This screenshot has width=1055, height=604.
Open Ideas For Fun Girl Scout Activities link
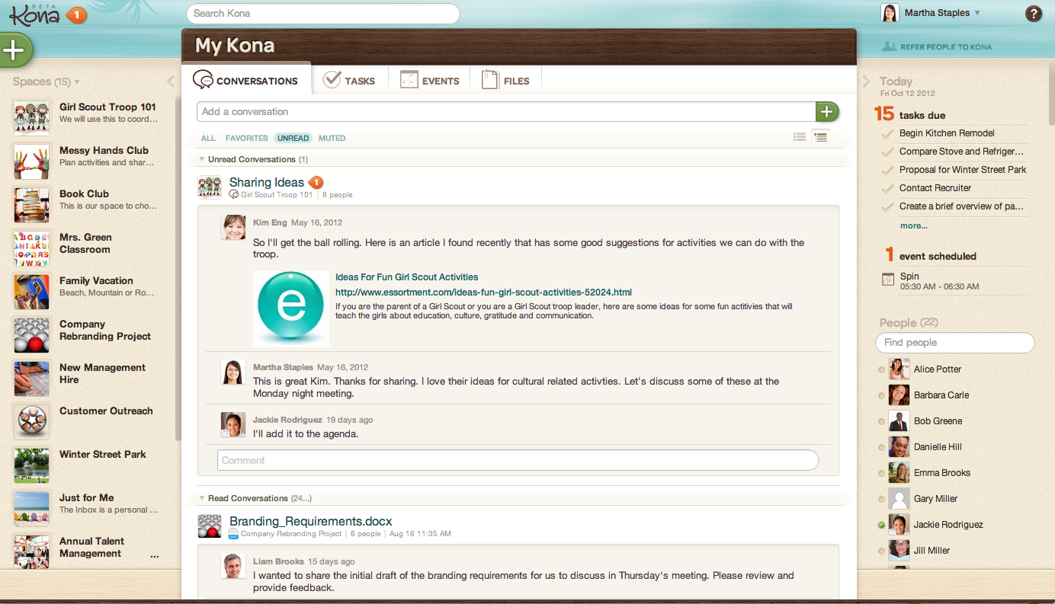pos(407,277)
